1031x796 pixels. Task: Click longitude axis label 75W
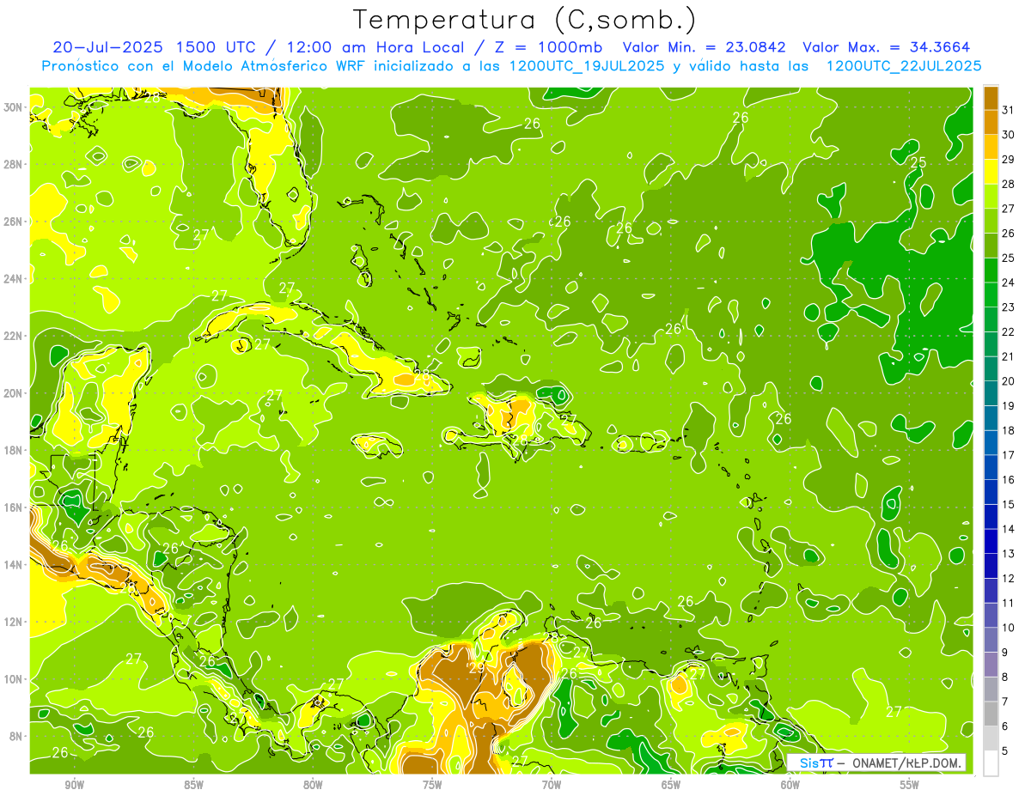[x=432, y=785]
